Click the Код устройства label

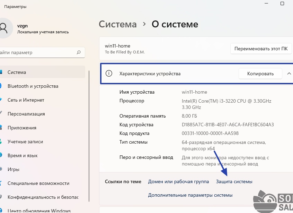136,125
